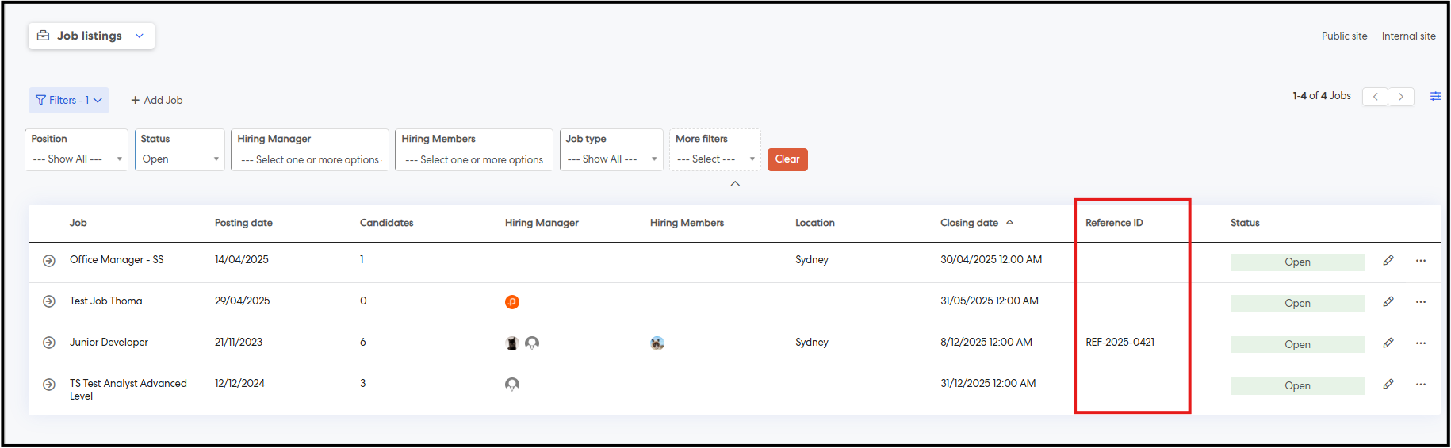Screen dimensions: 1451x448
Task: Open the three-dot menu for Junior Developer
Action: click(1421, 343)
